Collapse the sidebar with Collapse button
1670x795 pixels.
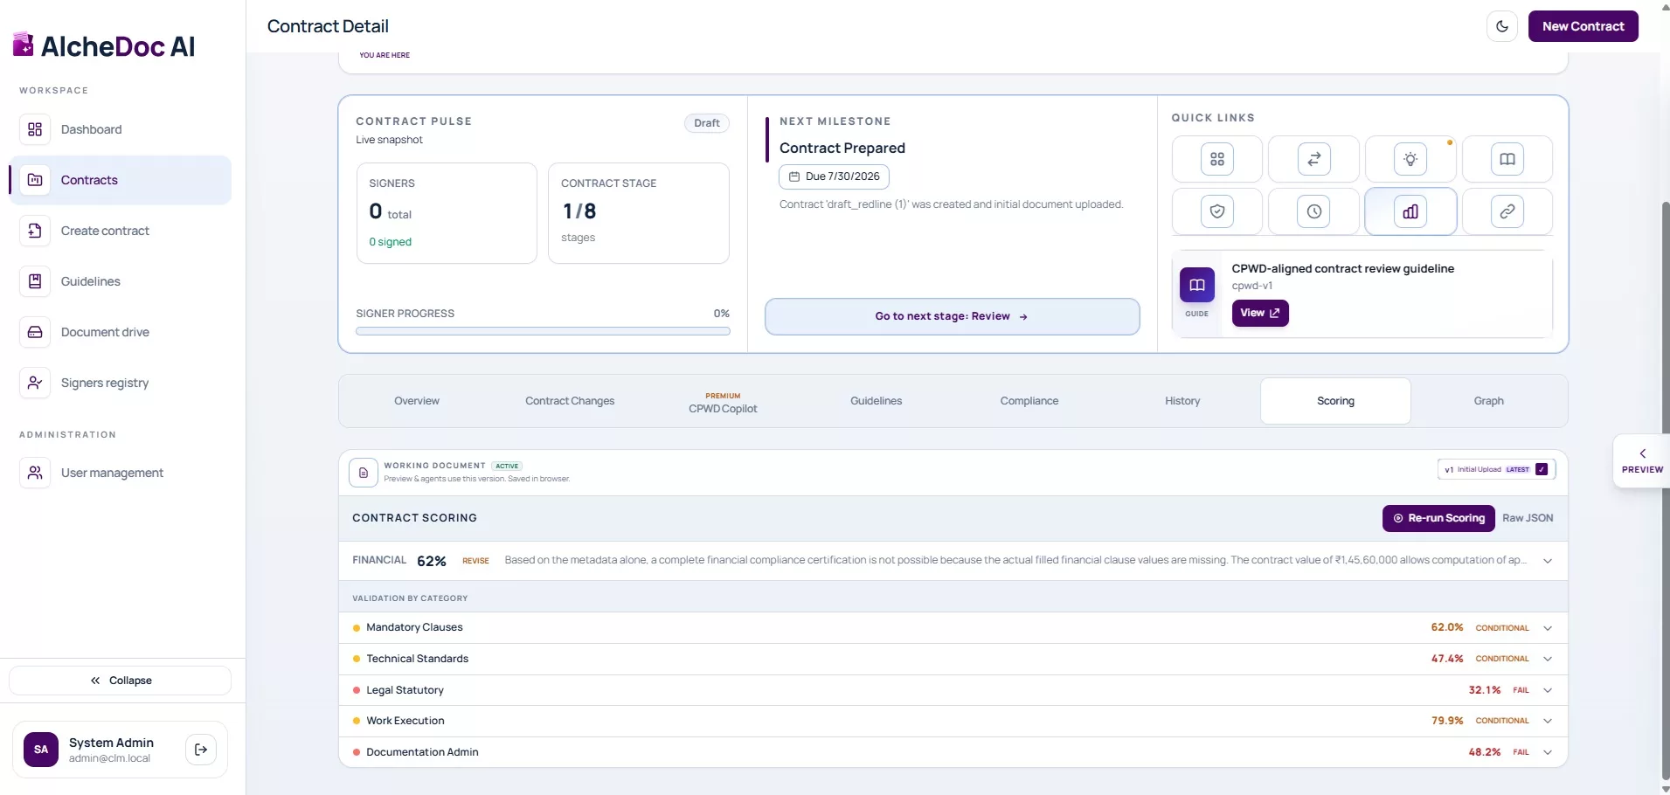click(x=121, y=681)
